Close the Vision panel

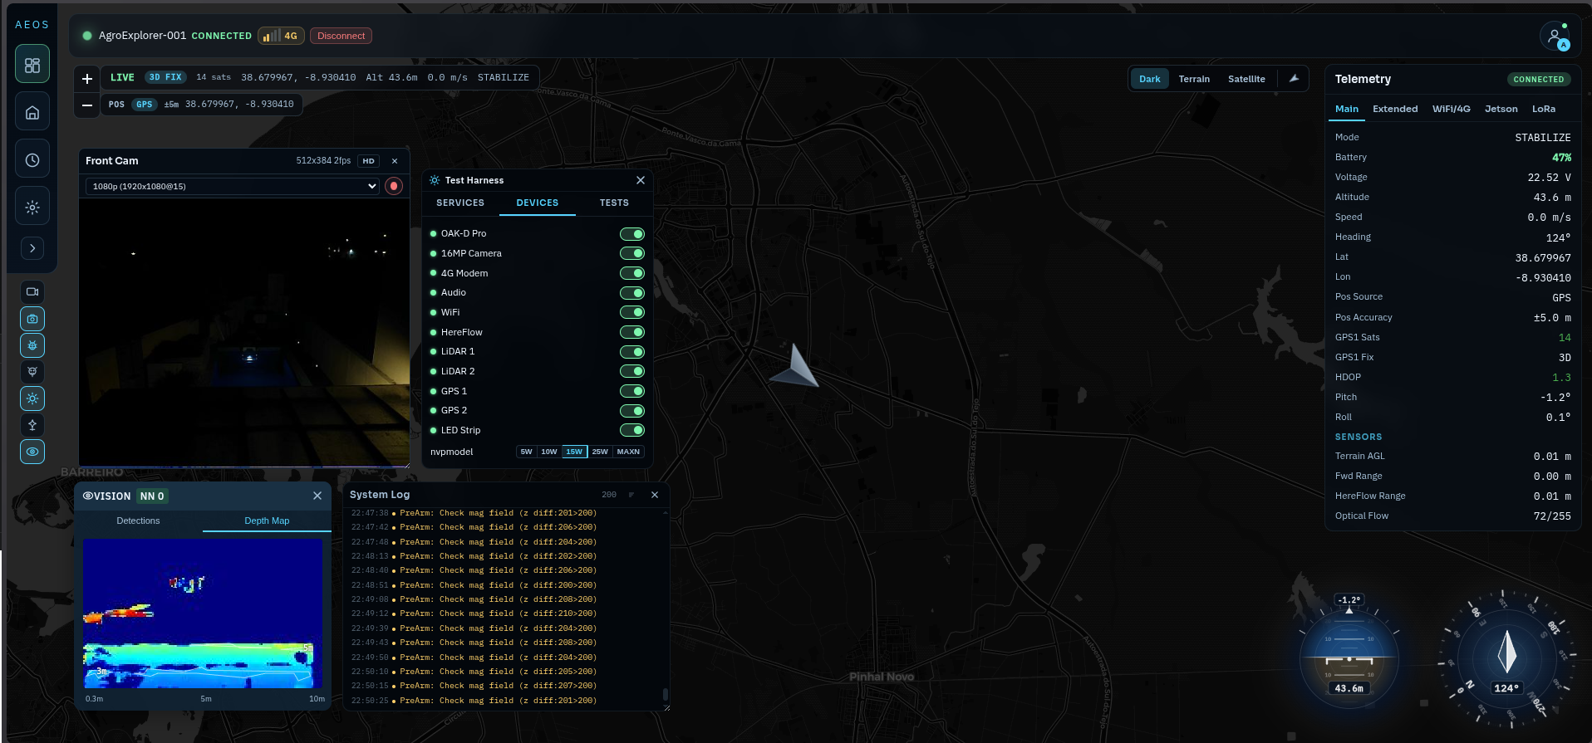[x=317, y=496]
